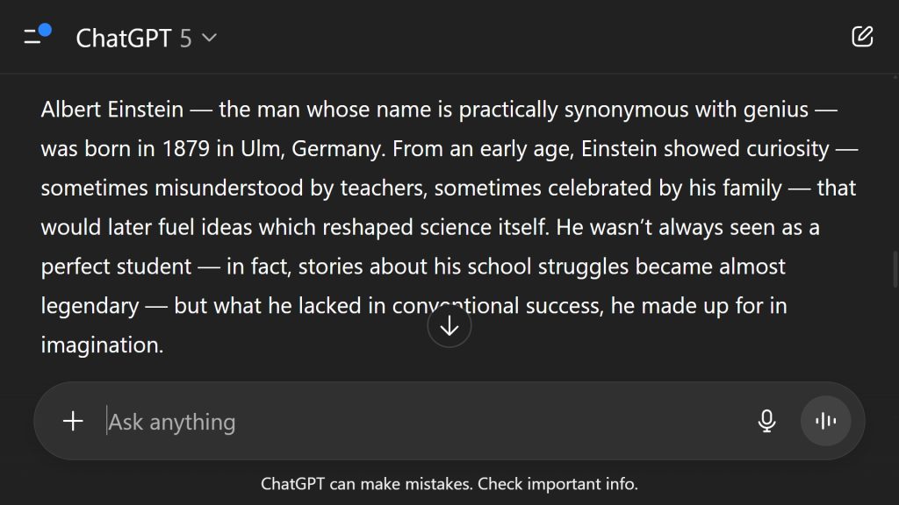Click the scroll-to-bottom arrow button
Screen dimensions: 899x505
(x=449, y=326)
